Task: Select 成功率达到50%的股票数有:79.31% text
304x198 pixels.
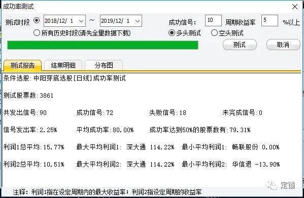Action: [x=200, y=130]
